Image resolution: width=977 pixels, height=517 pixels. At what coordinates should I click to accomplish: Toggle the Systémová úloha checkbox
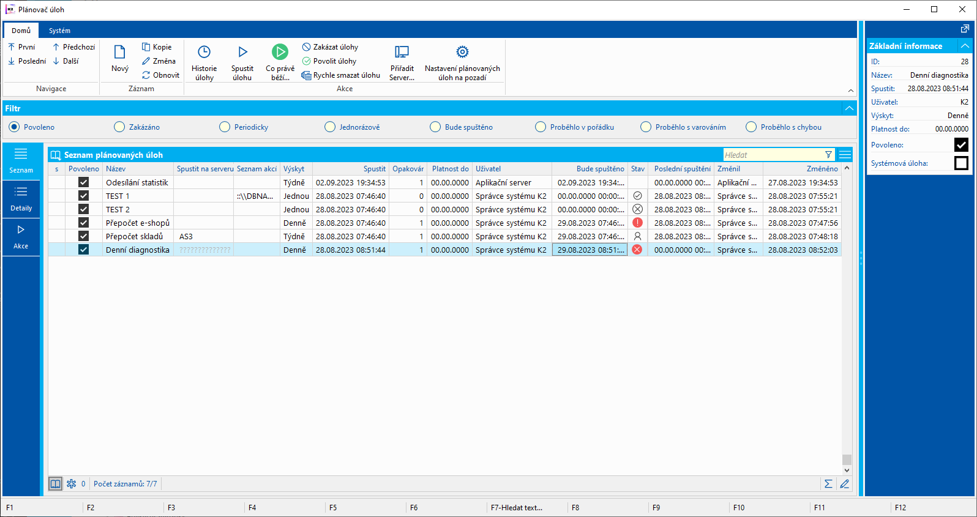tap(961, 163)
